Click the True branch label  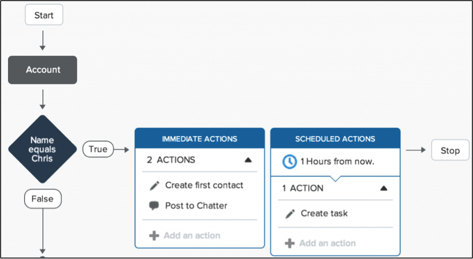[98, 149]
